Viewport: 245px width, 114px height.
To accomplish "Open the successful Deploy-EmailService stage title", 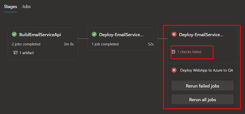I will (121, 35).
